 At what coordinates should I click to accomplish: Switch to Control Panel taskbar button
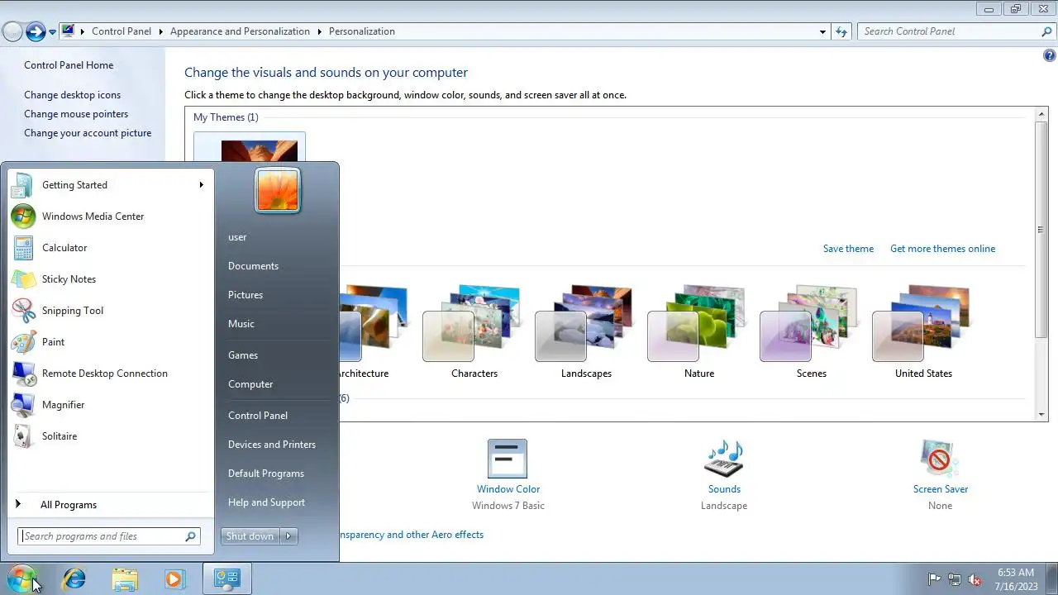pyautogui.click(x=226, y=578)
